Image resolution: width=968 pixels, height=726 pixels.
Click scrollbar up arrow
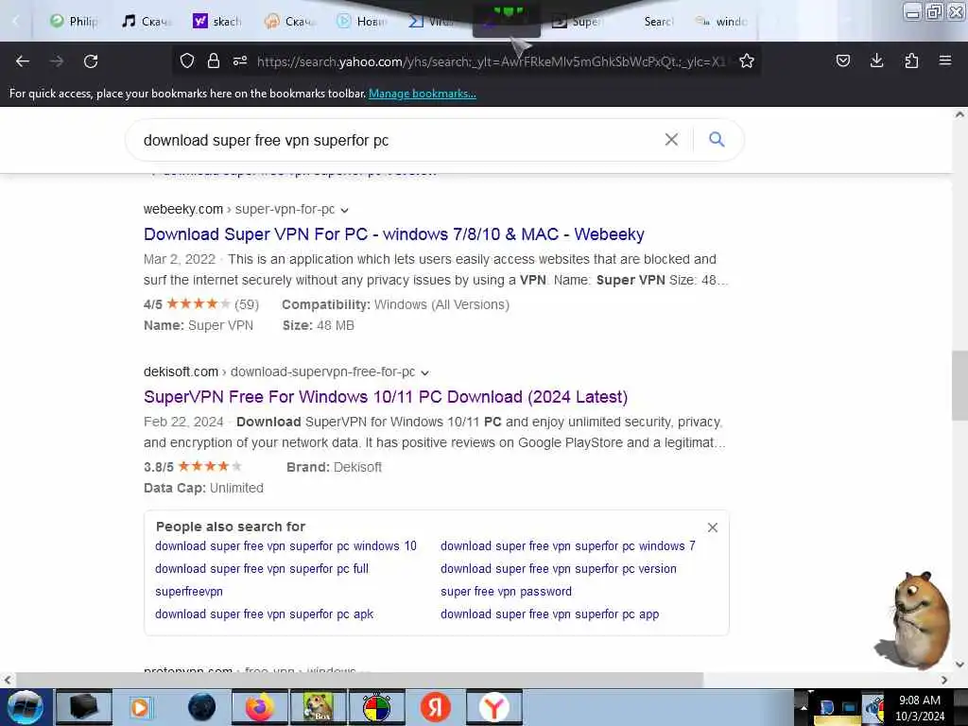pos(959,114)
